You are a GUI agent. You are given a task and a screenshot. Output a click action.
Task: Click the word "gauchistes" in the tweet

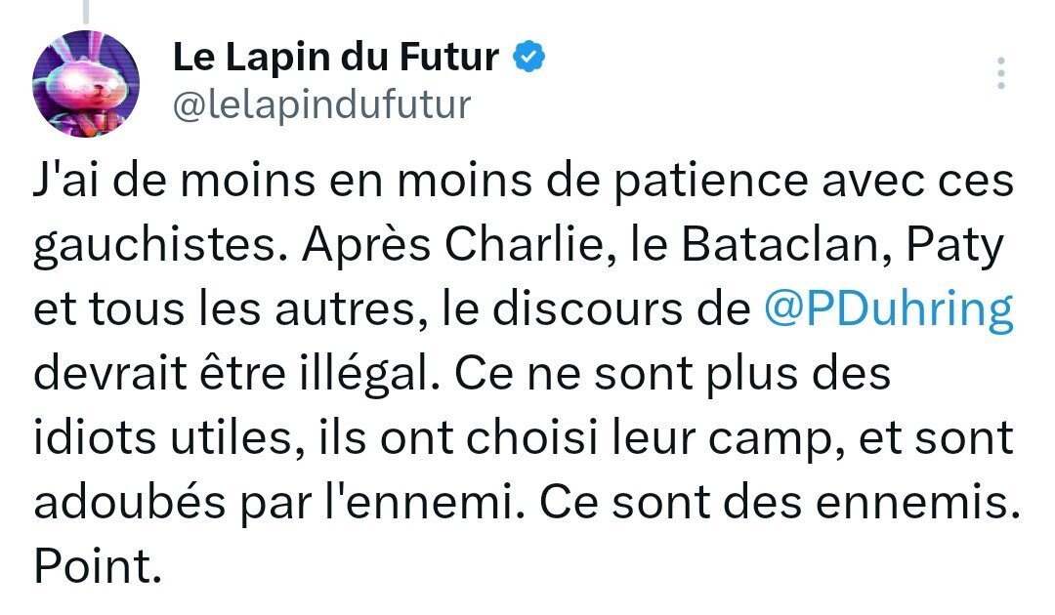pos(155,247)
